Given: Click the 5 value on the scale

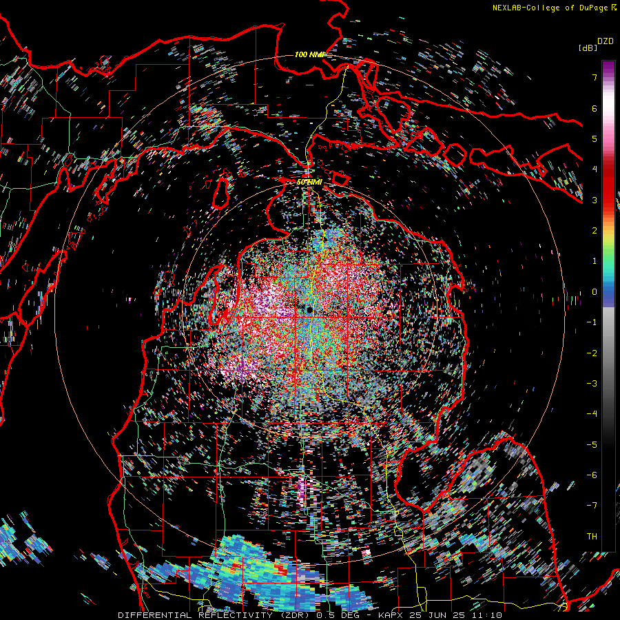Looking at the screenshot, I should [595, 138].
